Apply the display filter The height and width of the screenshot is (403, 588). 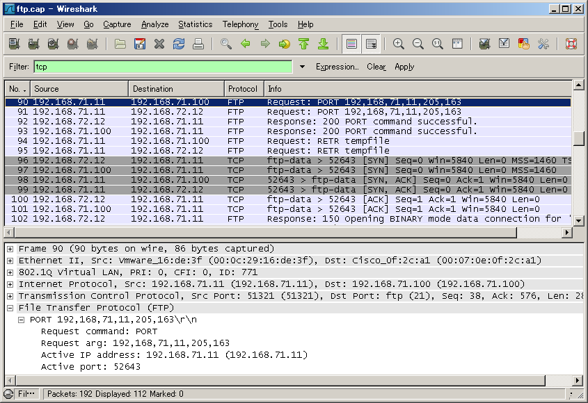[404, 67]
